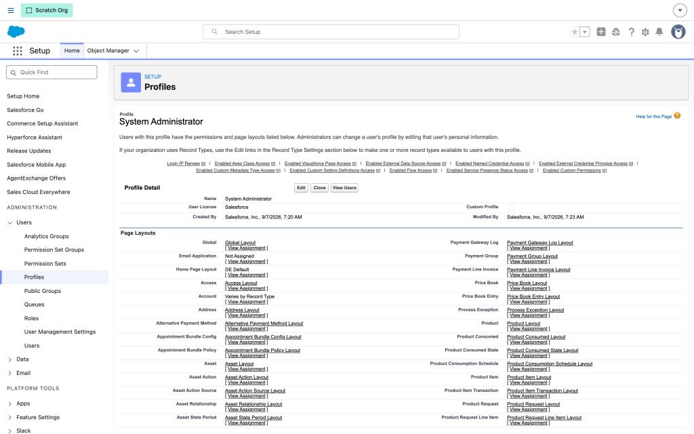Click the Help for this Page icon
The height and width of the screenshot is (434, 694).
tap(677, 116)
